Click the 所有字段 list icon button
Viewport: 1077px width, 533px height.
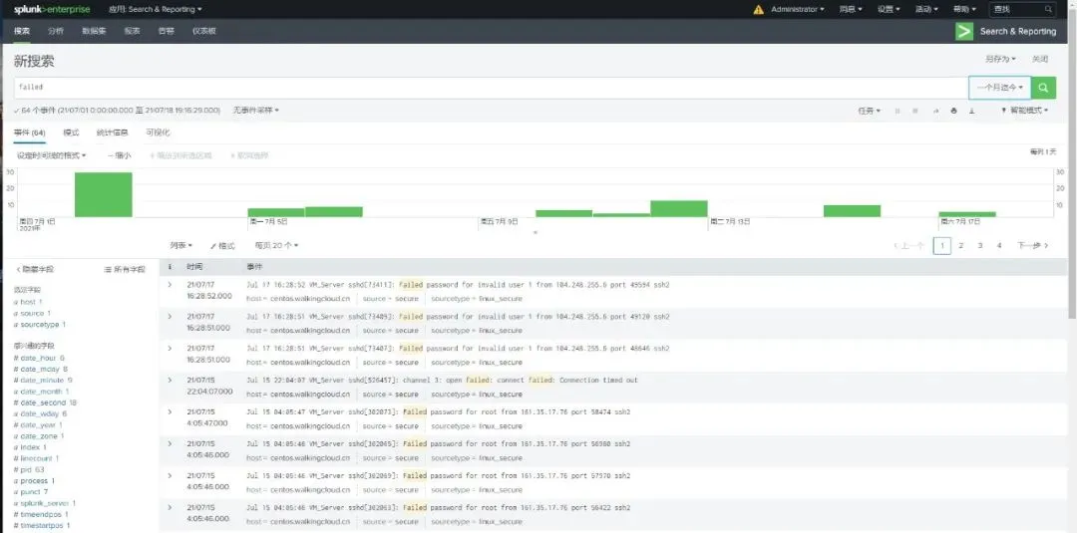(x=125, y=270)
